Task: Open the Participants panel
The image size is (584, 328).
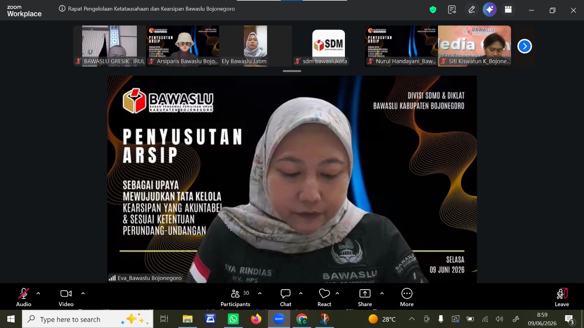Action: point(235,297)
